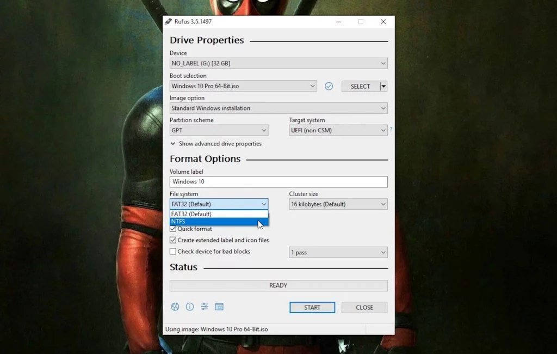Image resolution: width=557 pixels, height=354 pixels.
Task: Enable Quick format
Action: [x=172, y=229]
